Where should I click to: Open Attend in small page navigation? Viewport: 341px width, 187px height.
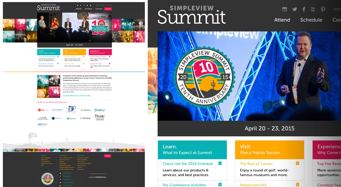tap(79, 9)
